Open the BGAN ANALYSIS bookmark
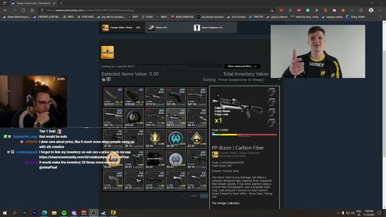This screenshot has height=217, width=386. (x=182, y=17)
